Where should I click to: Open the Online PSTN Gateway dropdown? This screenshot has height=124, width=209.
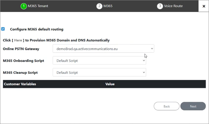point(103,49)
